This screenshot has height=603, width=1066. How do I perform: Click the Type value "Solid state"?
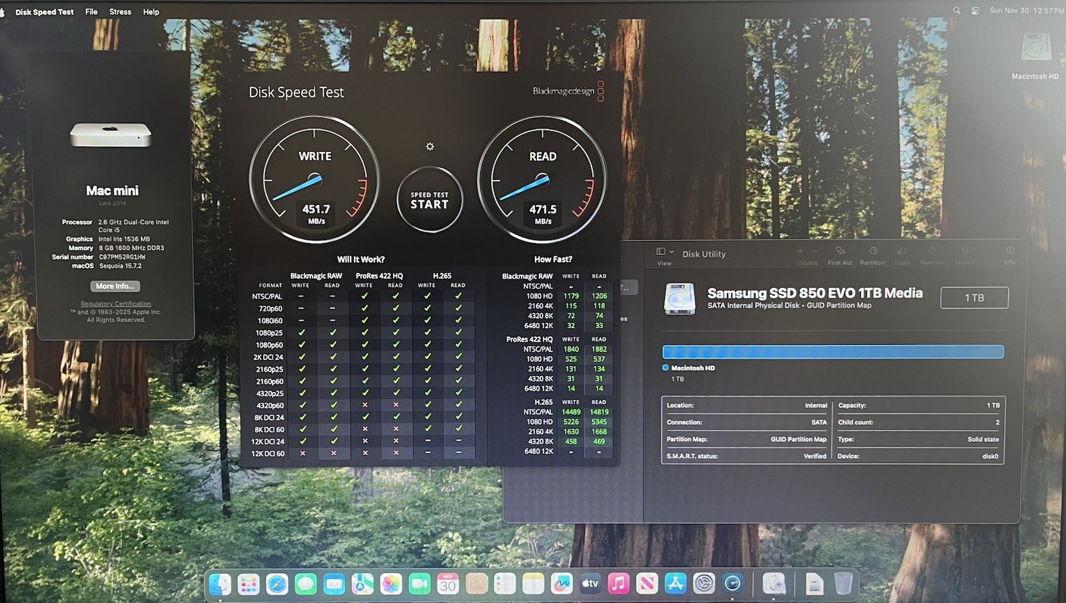click(983, 439)
